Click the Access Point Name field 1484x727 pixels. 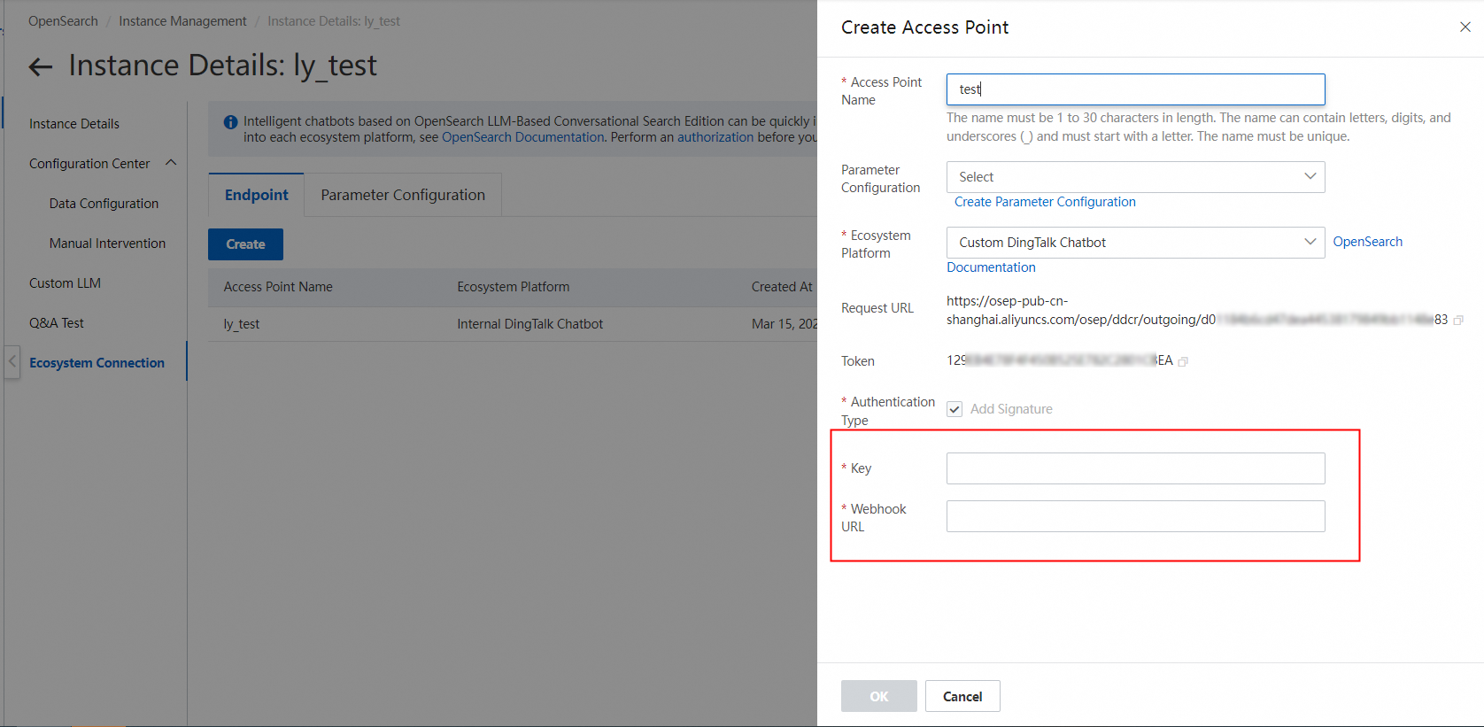point(1135,89)
